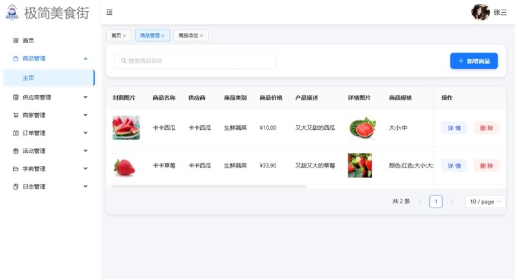Click the 卡卡草莓 product name cell
Viewport: 515px width, 279px height.
pyautogui.click(x=164, y=166)
